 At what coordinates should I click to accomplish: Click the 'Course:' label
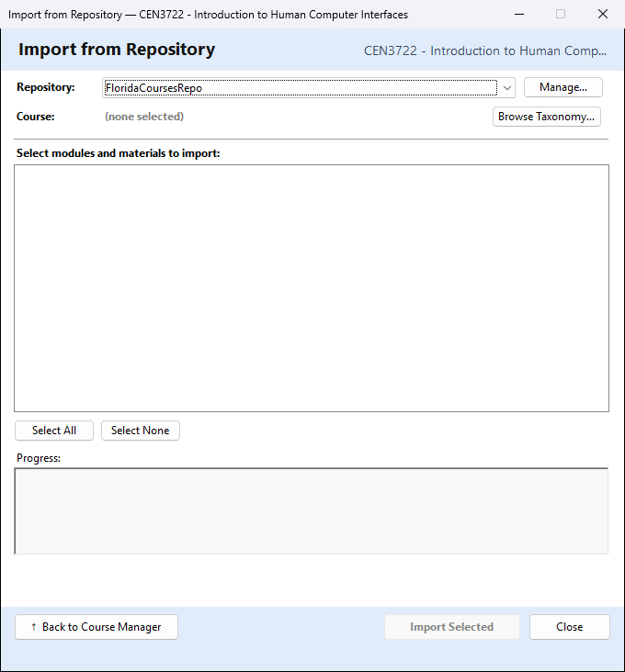pyautogui.click(x=36, y=117)
